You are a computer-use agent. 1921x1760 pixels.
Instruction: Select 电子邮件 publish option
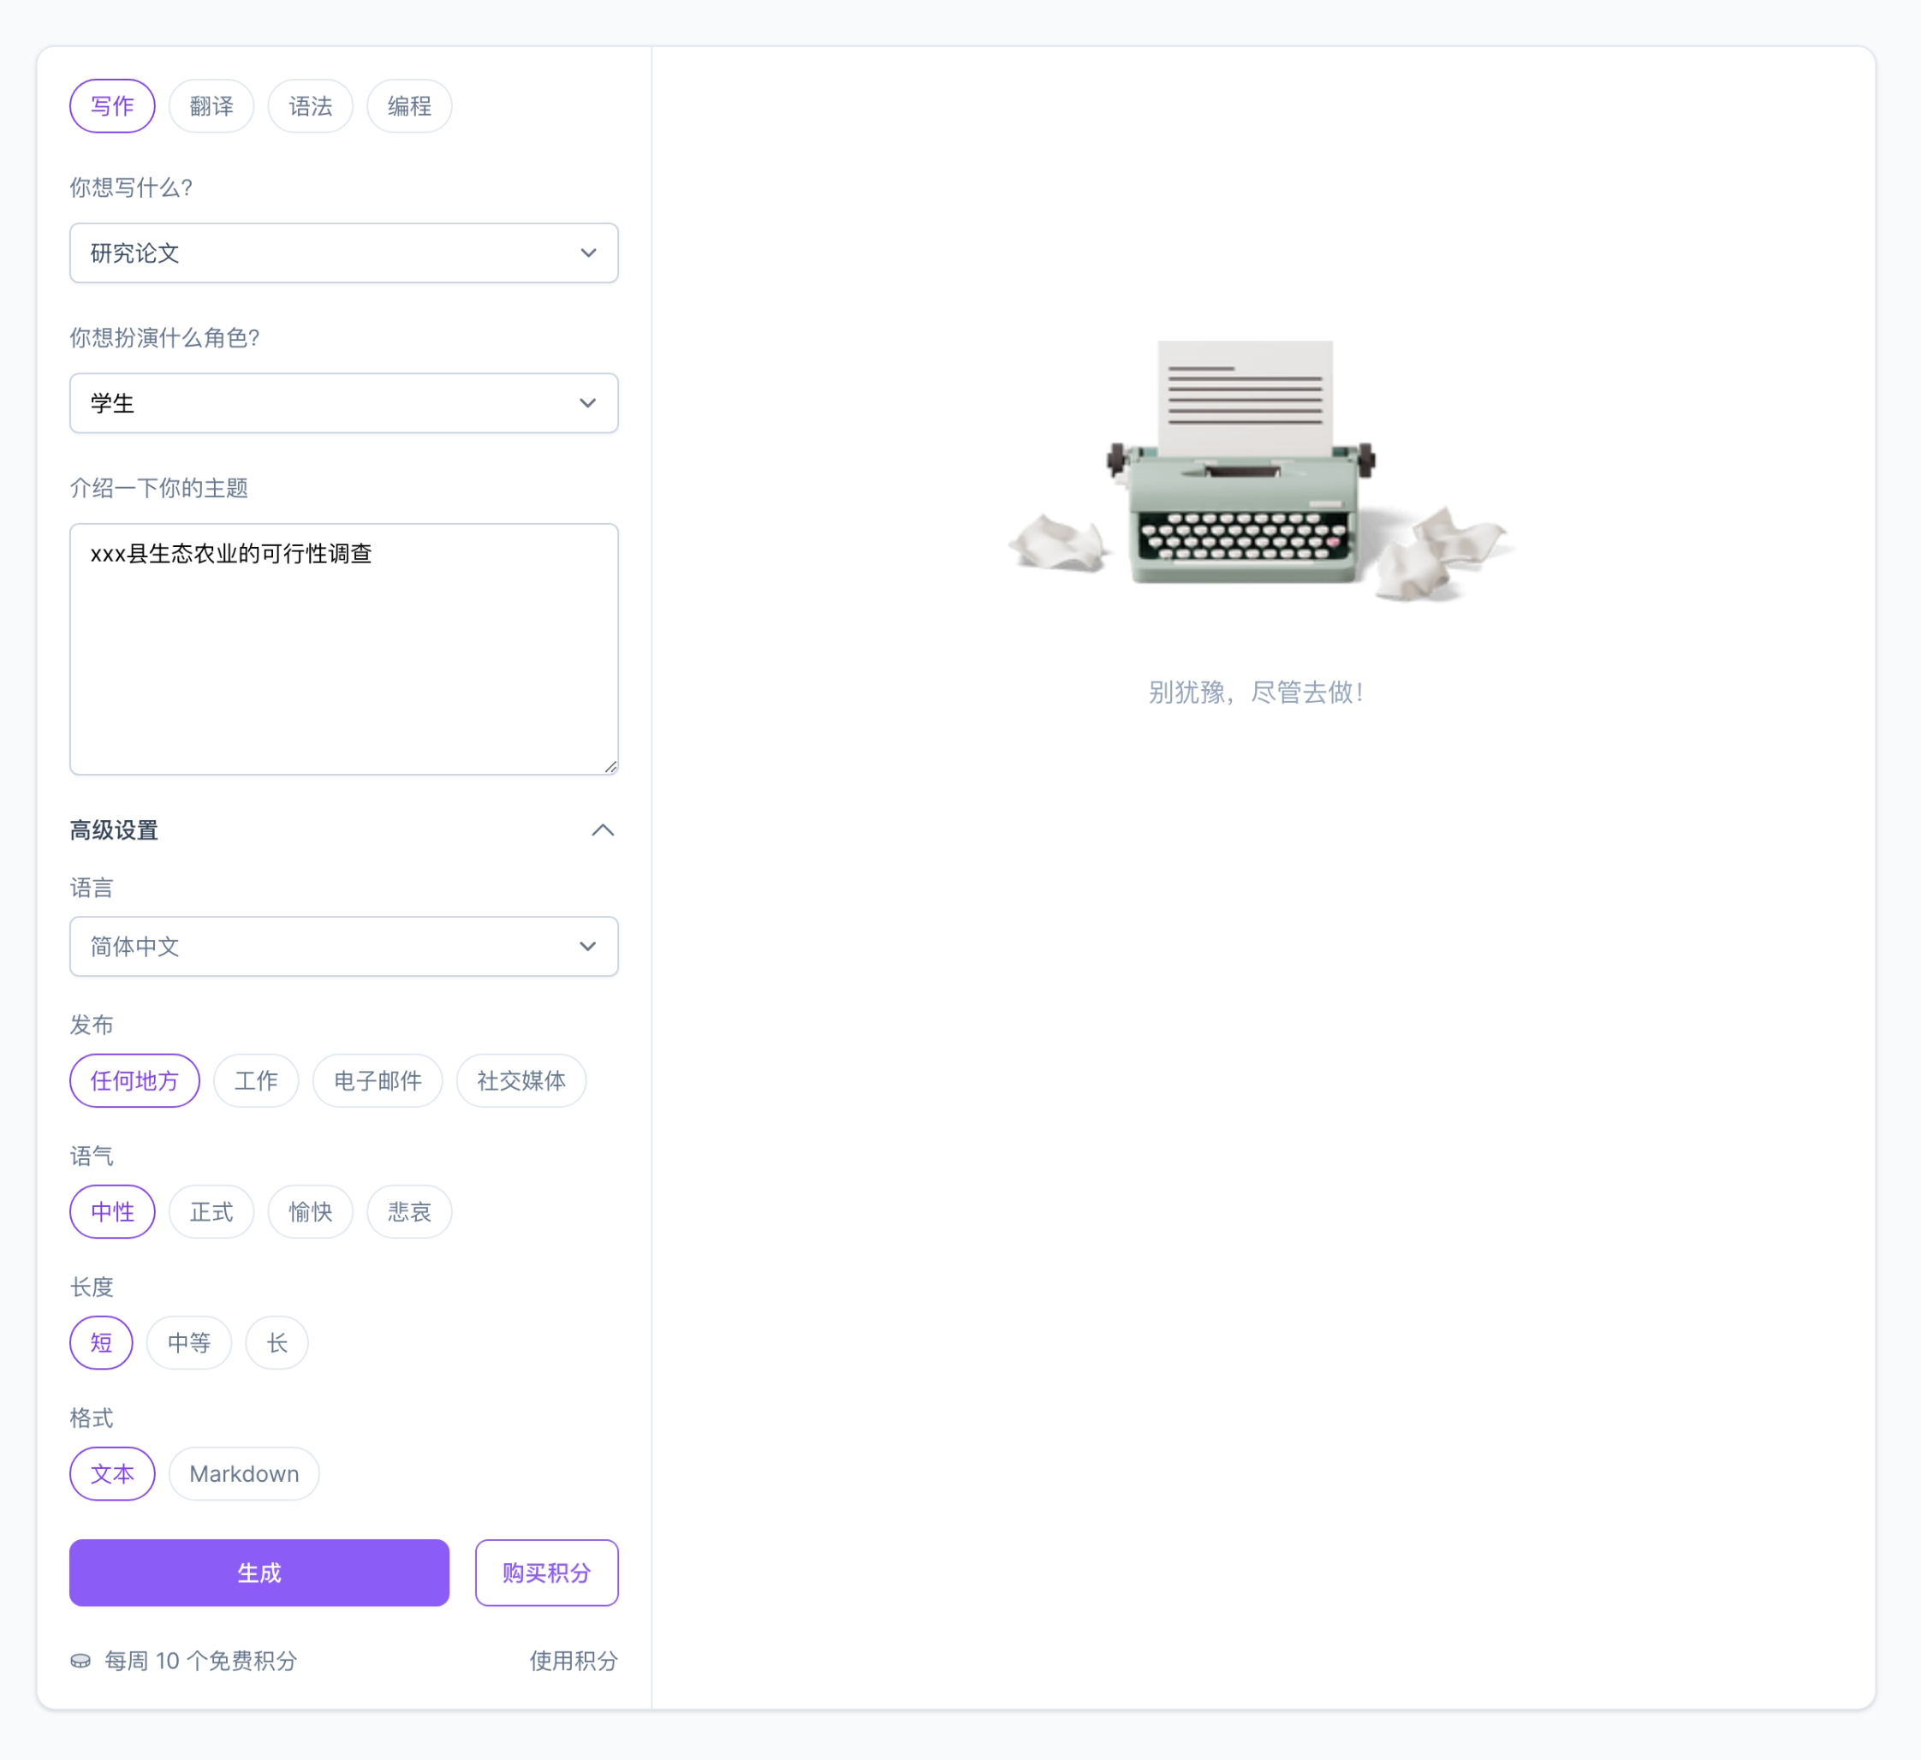(x=378, y=1080)
